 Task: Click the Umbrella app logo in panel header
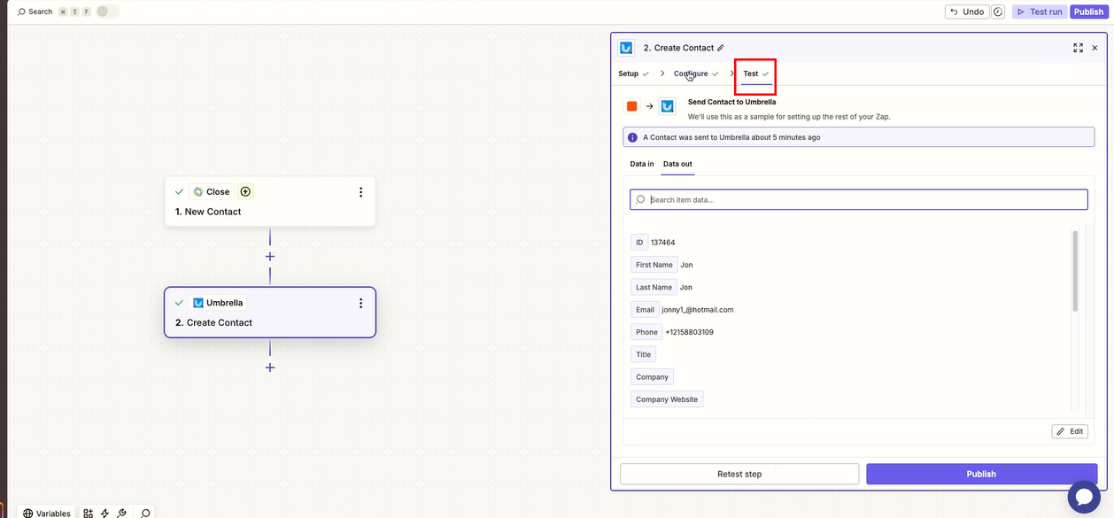pyautogui.click(x=626, y=48)
